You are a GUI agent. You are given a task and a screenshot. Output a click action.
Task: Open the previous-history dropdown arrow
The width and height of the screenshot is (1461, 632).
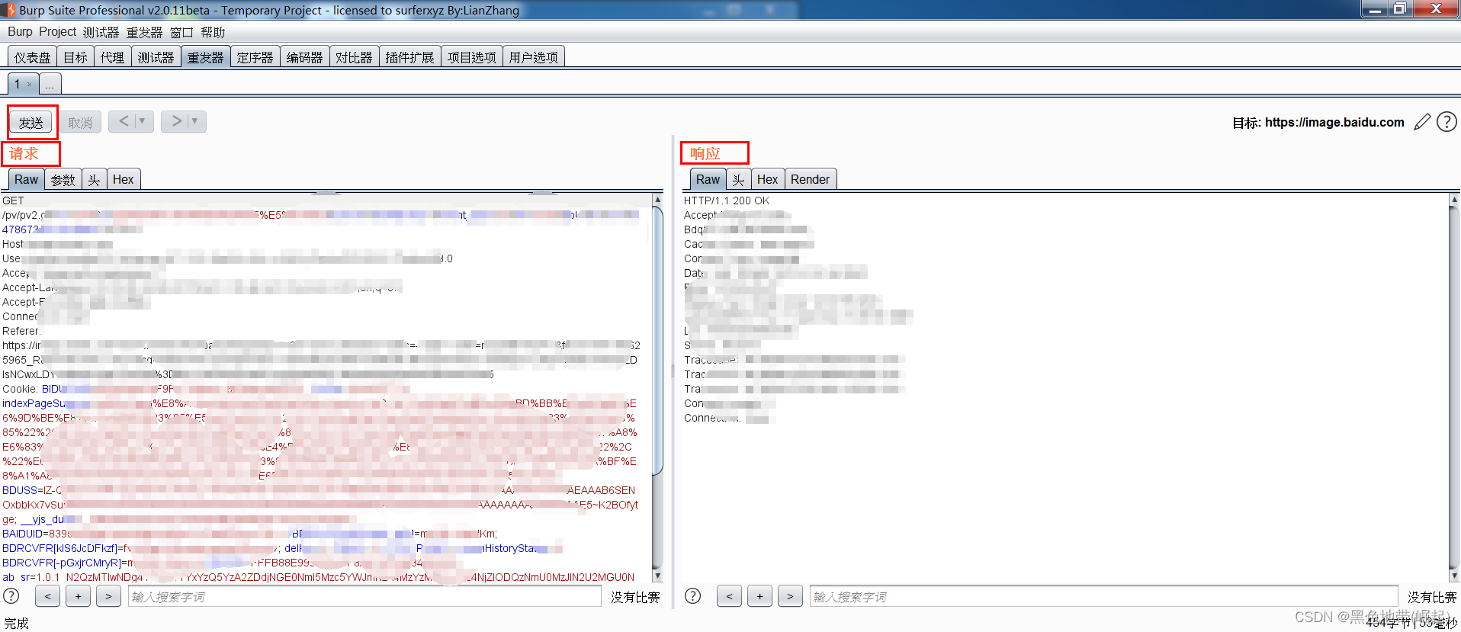coord(143,121)
